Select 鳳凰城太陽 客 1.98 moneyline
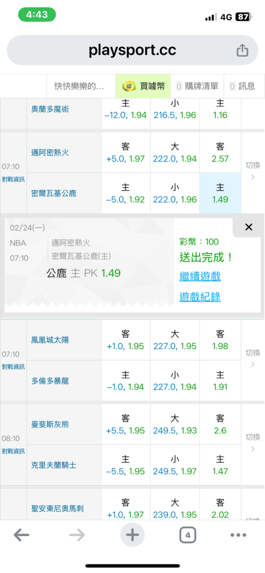Image resolution: width=265 pixels, height=573 pixels. point(220,340)
